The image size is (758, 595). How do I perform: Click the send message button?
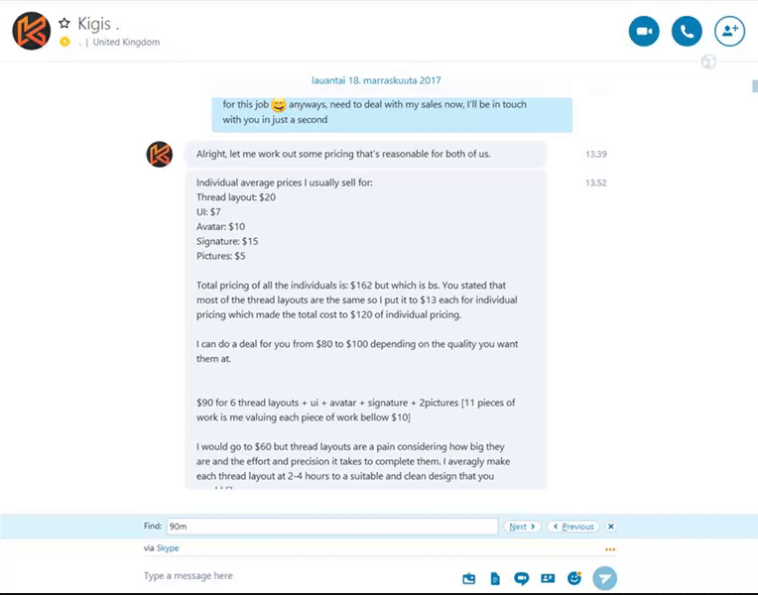[x=605, y=578]
